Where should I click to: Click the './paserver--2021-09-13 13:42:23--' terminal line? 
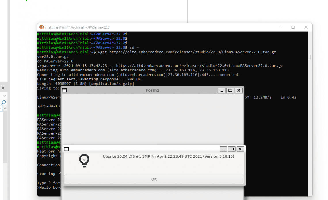coord(160,65)
